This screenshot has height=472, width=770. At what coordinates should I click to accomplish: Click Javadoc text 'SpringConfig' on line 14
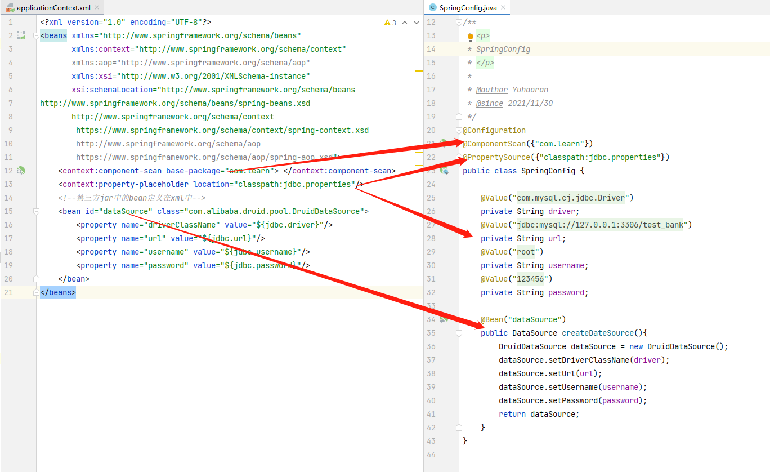pyautogui.click(x=503, y=49)
